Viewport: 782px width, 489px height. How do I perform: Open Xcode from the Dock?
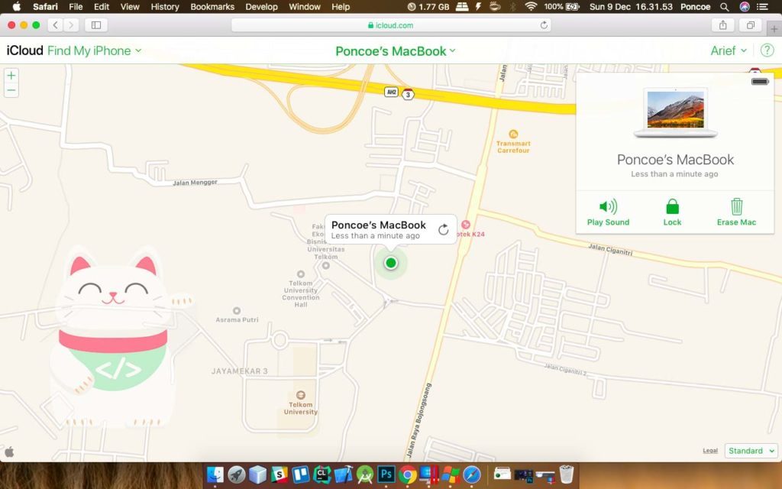pos(343,474)
